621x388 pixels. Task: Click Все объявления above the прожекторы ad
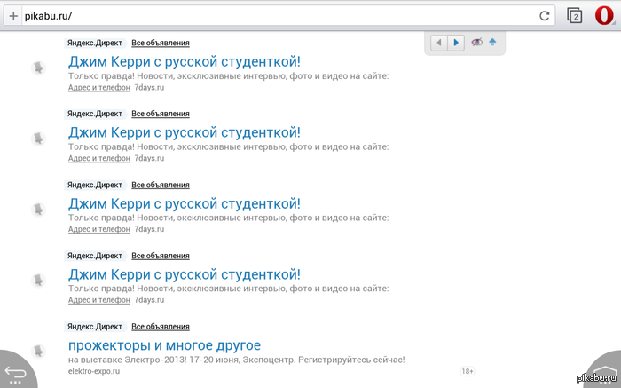coord(161,327)
